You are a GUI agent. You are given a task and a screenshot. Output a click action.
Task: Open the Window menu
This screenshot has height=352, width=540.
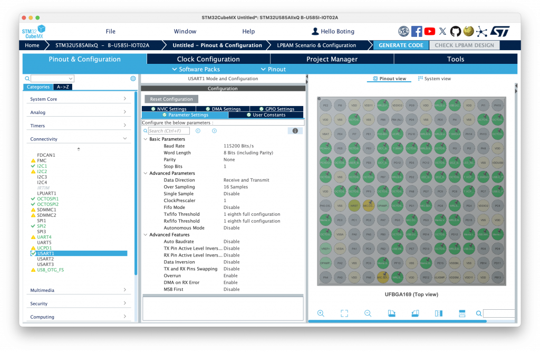pos(185,31)
